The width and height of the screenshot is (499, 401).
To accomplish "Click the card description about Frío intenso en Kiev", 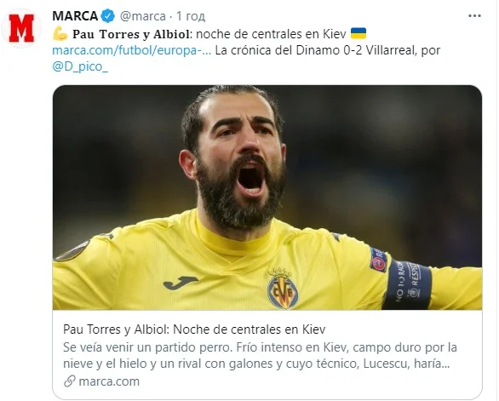I will pyautogui.click(x=260, y=356).
